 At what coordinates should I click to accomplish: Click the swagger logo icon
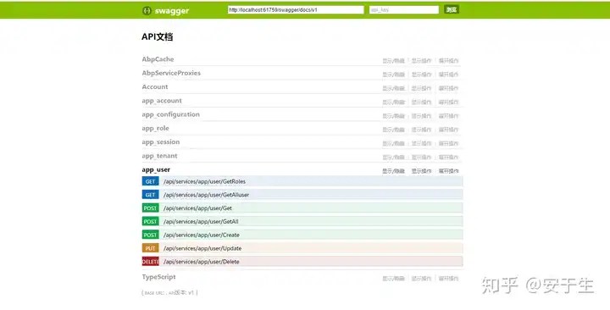pos(147,10)
